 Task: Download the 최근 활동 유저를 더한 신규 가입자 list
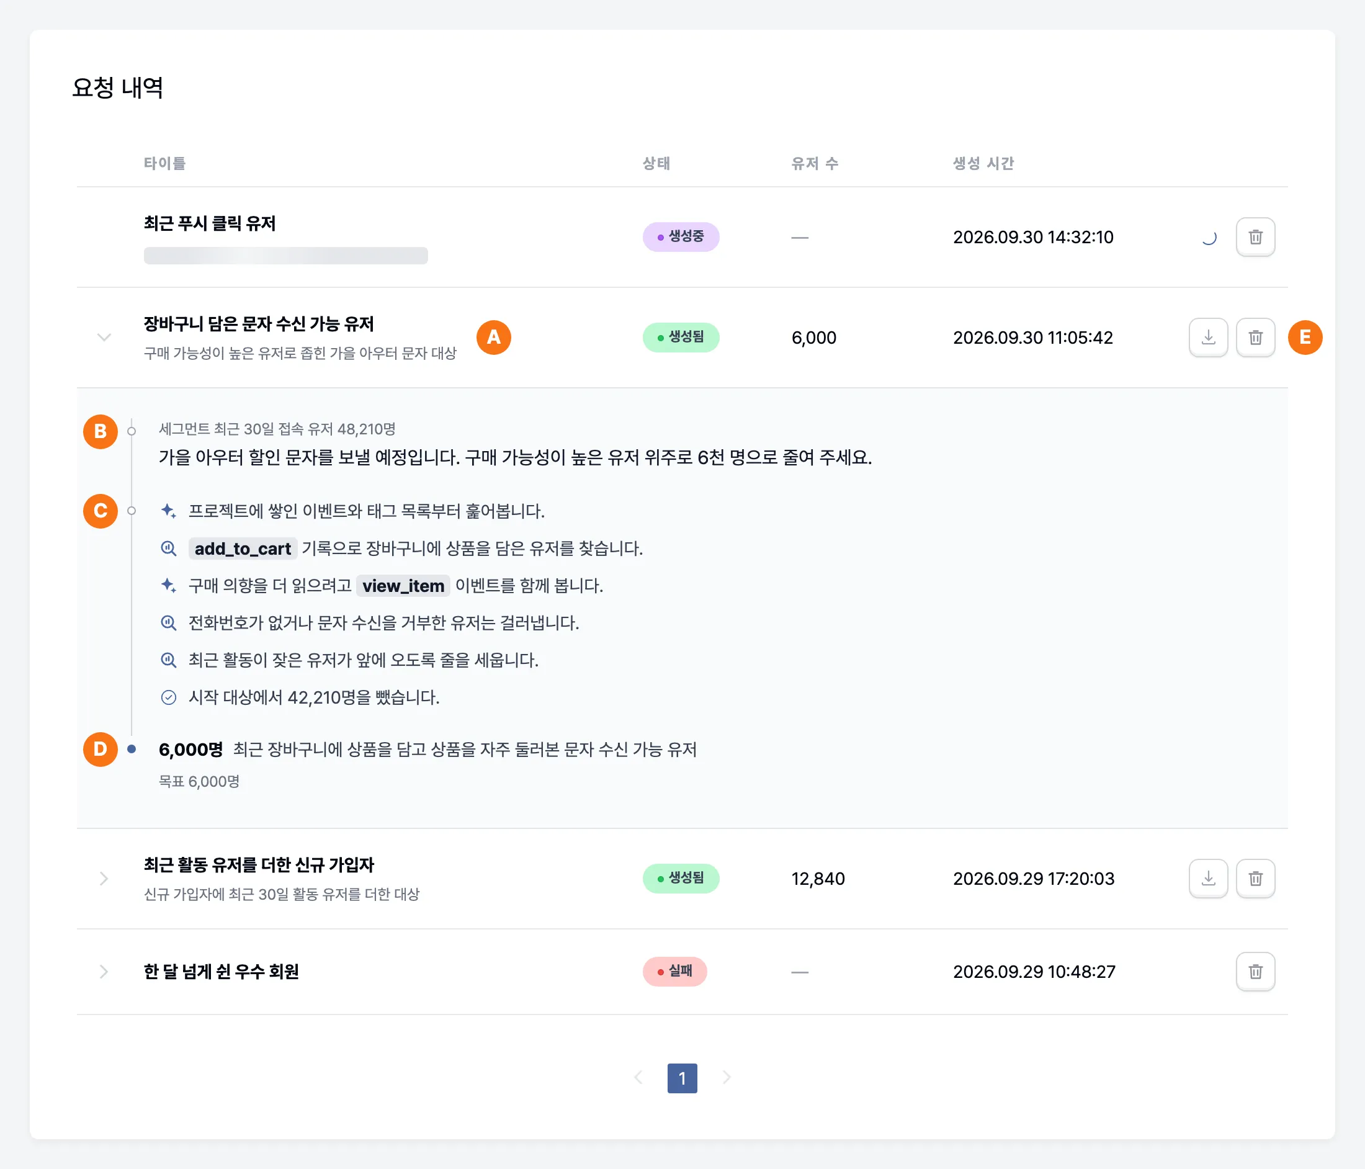[1208, 879]
